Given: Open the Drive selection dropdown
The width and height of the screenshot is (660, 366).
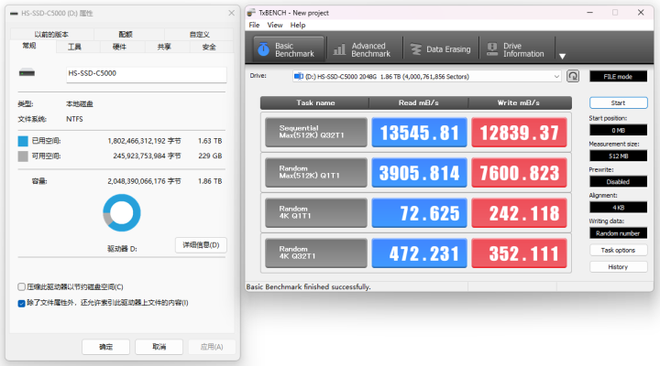Looking at the screenshot, I should (x=427, y=77).
